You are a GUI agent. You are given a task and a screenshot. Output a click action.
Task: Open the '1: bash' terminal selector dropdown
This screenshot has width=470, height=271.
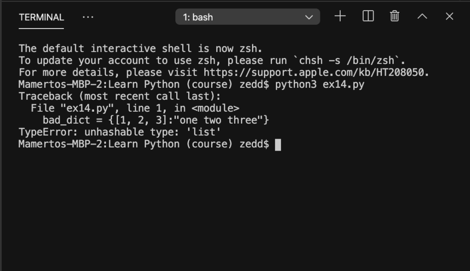[x=247, y=17]
